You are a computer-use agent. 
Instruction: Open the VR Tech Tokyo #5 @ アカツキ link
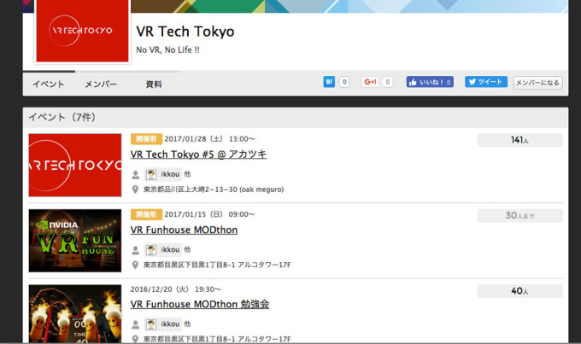pos(198,155)
